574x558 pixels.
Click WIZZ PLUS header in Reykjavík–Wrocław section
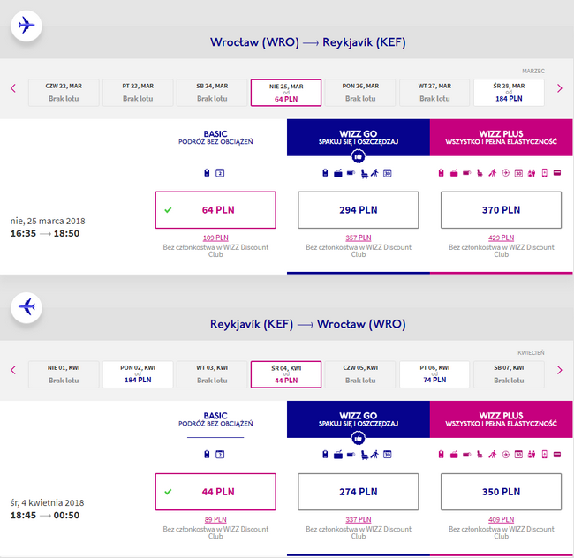501,419
